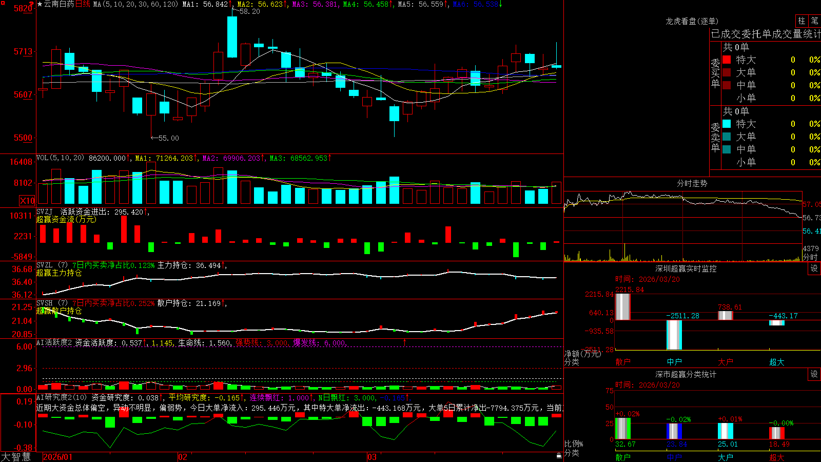Click the teal 中单 sell-order swatch
Screen dimensions: 821x462
(x=727, y=149)
